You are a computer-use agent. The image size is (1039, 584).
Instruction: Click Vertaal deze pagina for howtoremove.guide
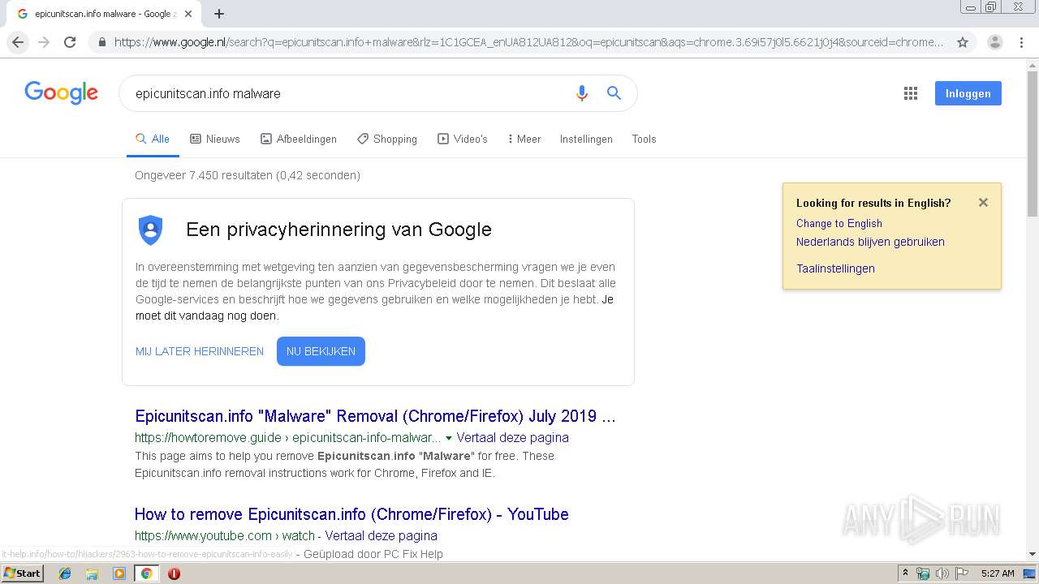tap(512, 437)
